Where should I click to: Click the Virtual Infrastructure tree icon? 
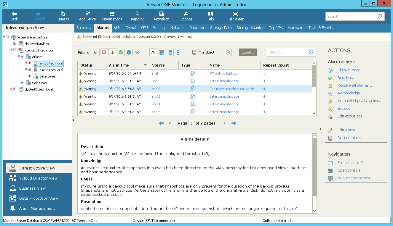point(14,37)
